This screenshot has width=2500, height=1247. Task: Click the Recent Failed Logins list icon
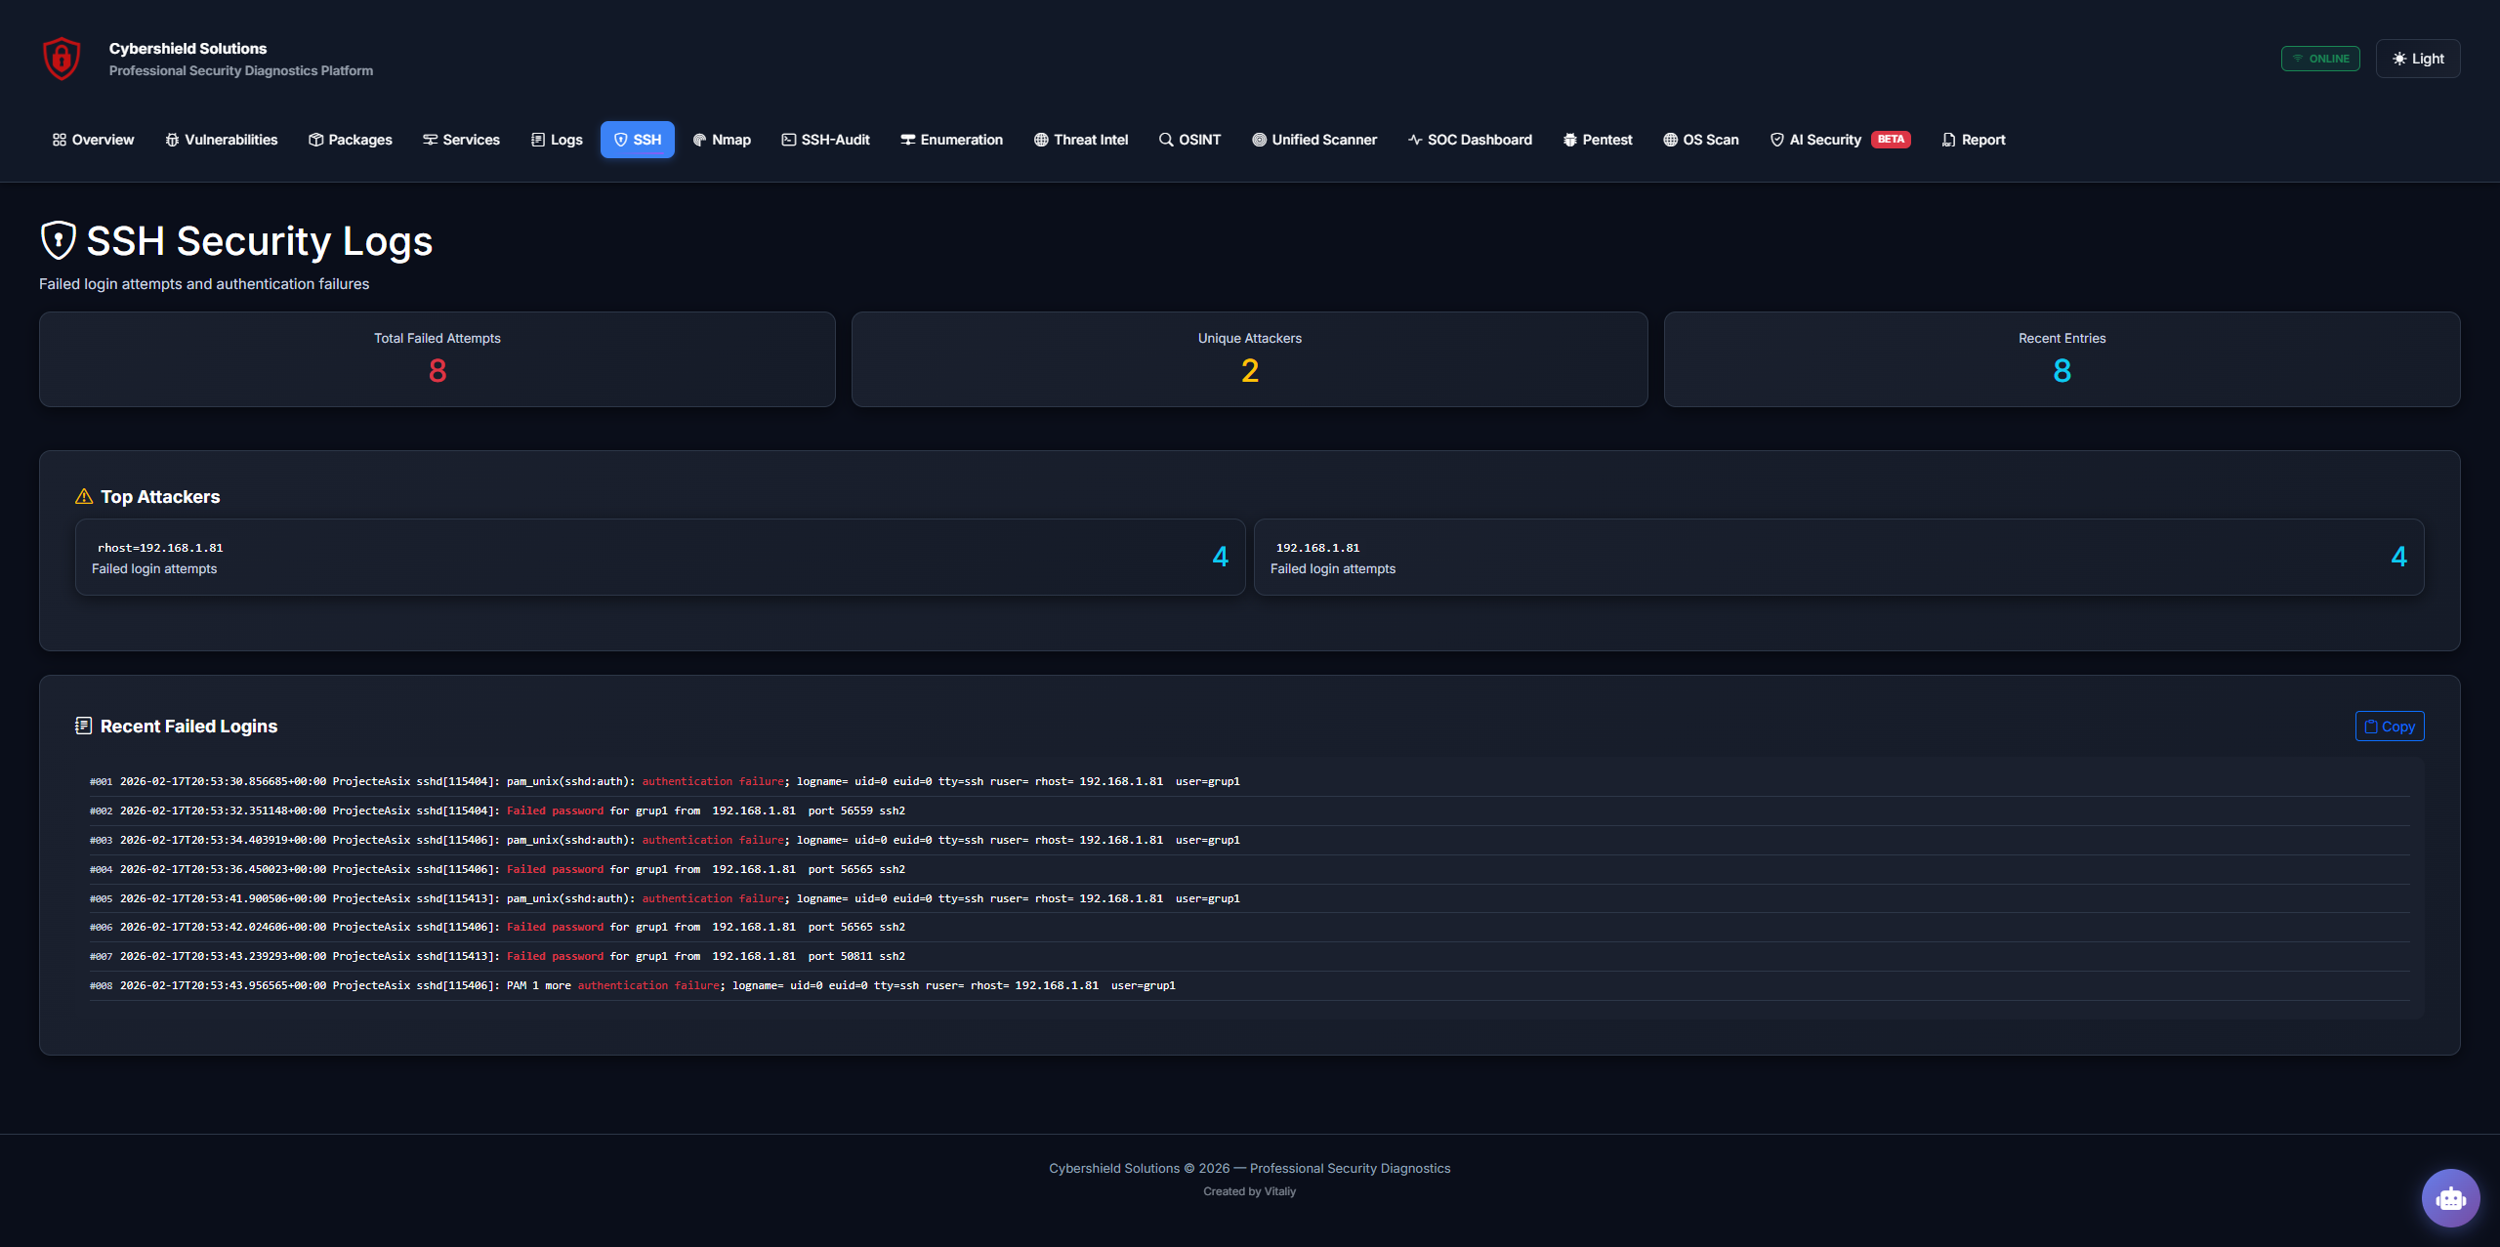[x=84, y=726]
